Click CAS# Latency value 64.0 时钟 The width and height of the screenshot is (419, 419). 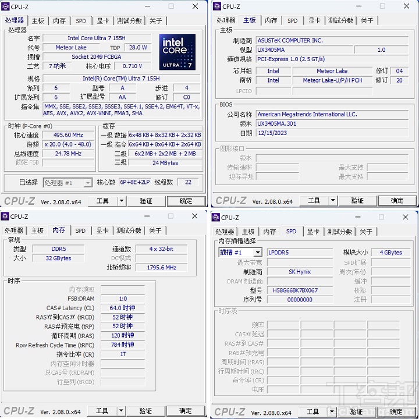click(123, 308)
